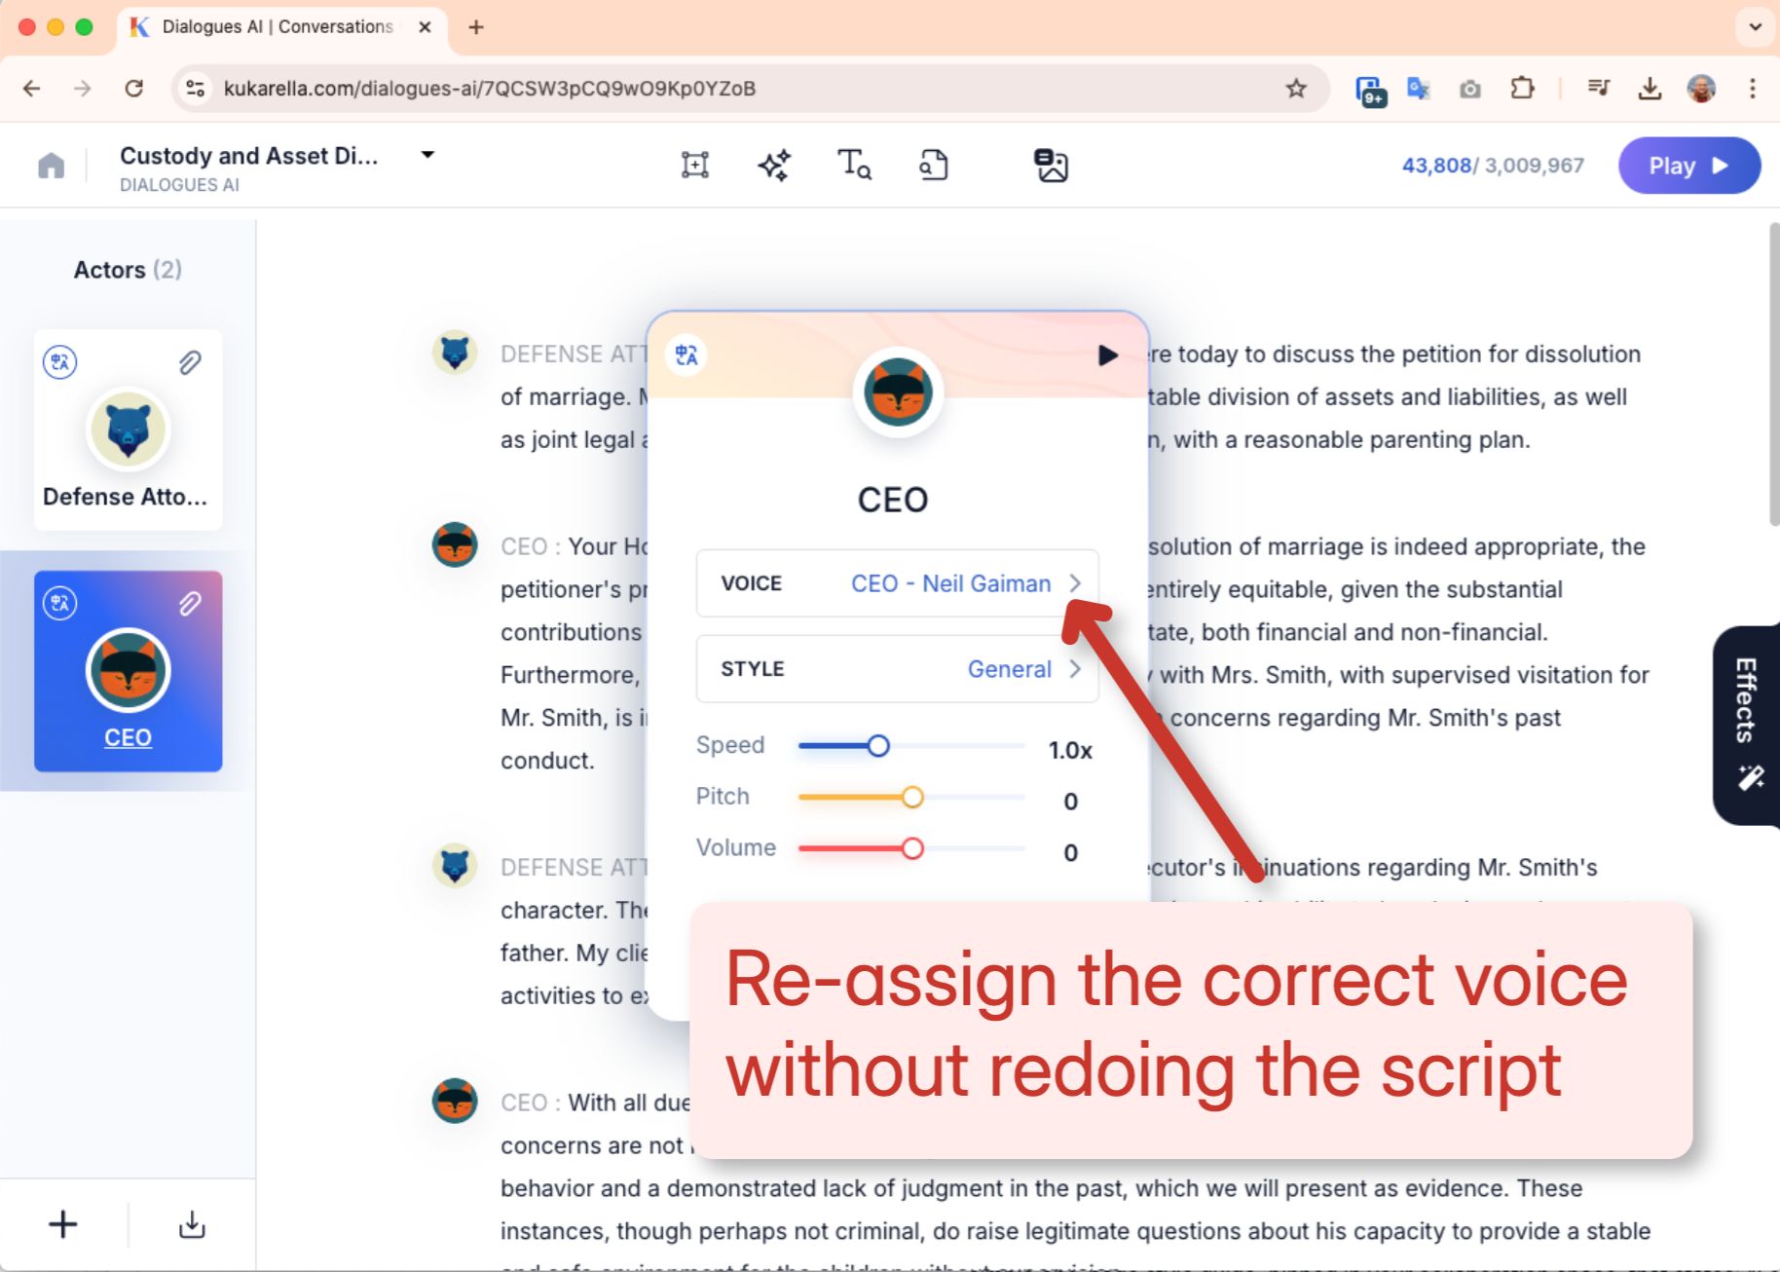Expand the tab search chevron dropdown

click(x=1756, y=27)
